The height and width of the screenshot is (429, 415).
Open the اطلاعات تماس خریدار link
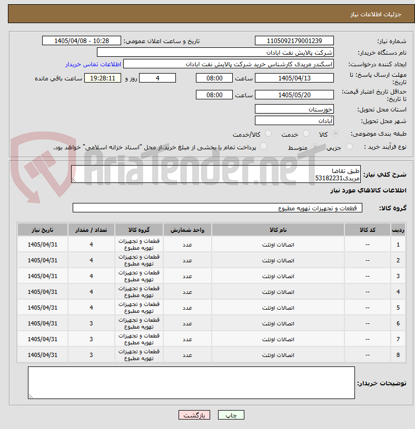(x=93, y=64)
